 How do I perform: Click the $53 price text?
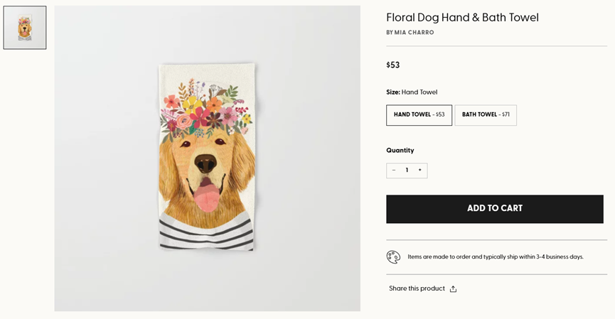[393, 65]
